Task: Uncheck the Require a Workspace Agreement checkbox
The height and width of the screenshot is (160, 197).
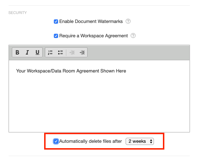Action: click(x=56, y=36)
